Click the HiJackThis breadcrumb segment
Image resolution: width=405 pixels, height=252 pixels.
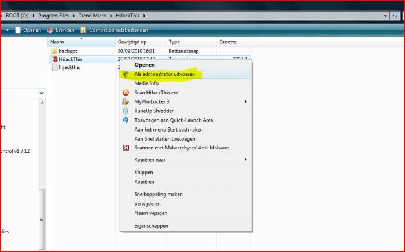click(x=128, y=16)
